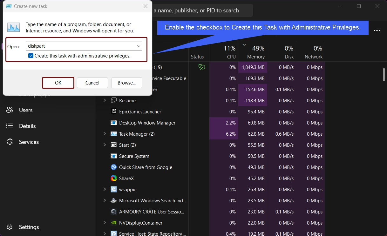Expand the Resume process group
The width and height of the screenshot is (387, 236).
pos(105,100)
